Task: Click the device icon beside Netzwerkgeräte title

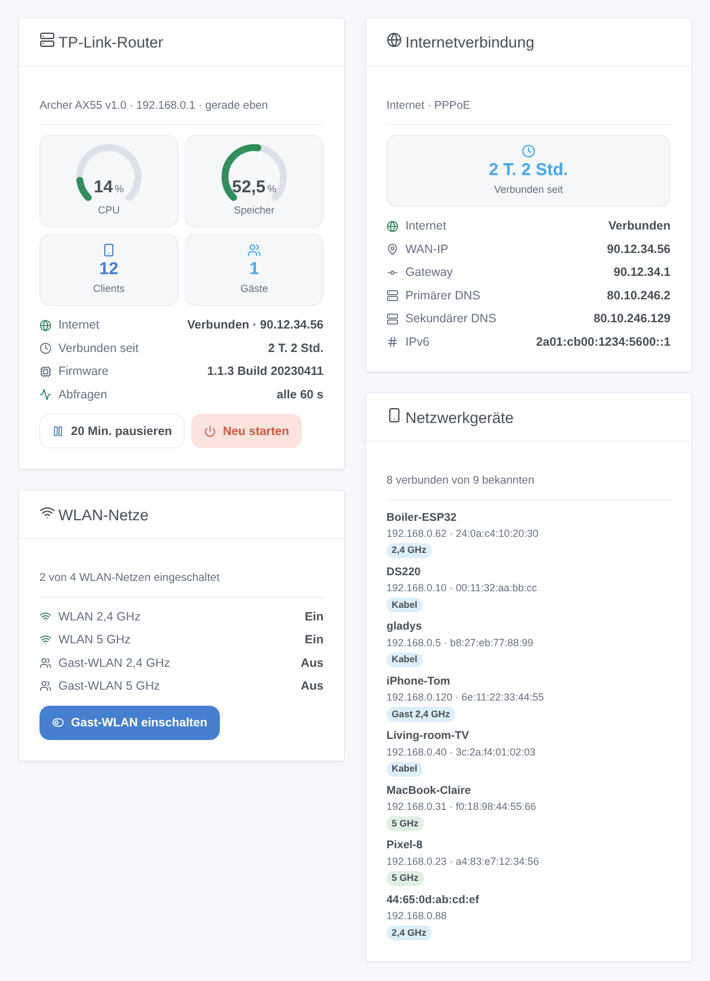Action: [x=394, y=416]
